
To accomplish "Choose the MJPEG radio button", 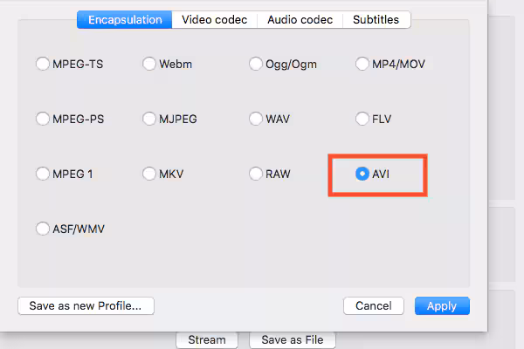I will (x=149, y=119).
